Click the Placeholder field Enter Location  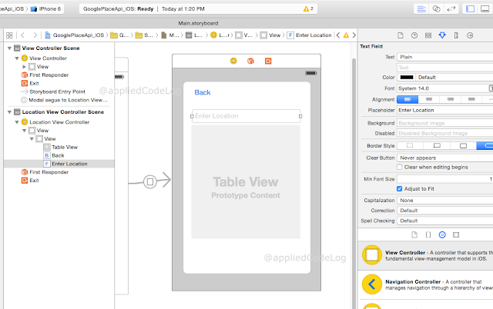(x=445, y=111)
